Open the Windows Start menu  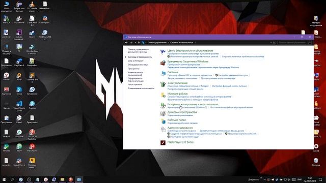4,179
